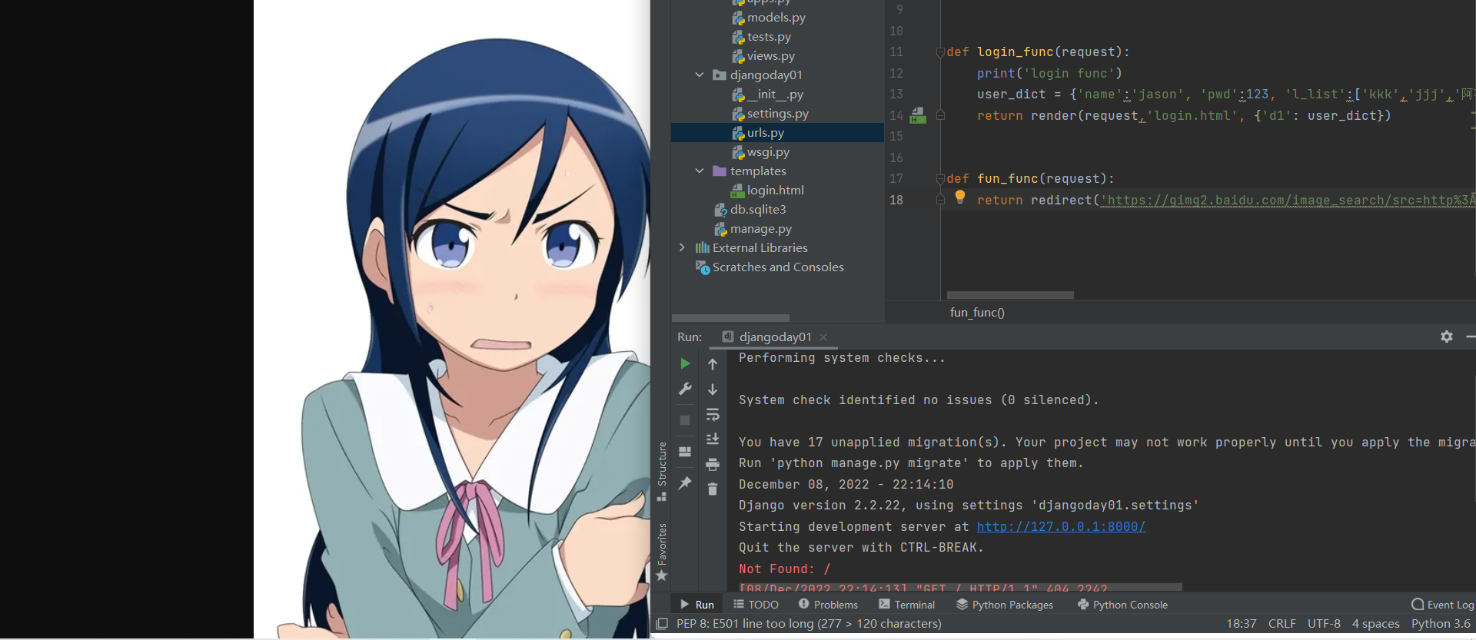Open settings.py in project tree
1476x640 pixels.
[778, 114]
